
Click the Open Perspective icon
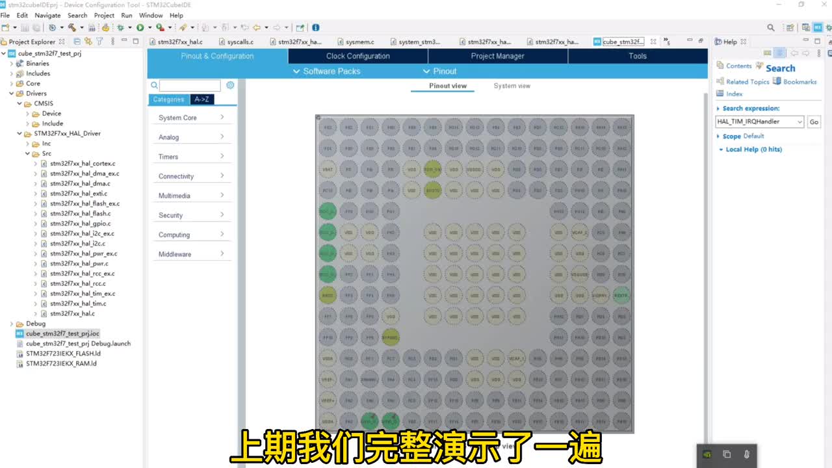point(790,27)
